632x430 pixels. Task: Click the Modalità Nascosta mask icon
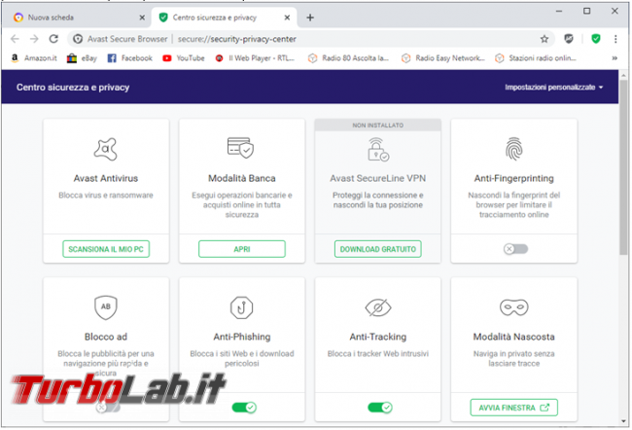pyautogui.click(x=514, y=307)
